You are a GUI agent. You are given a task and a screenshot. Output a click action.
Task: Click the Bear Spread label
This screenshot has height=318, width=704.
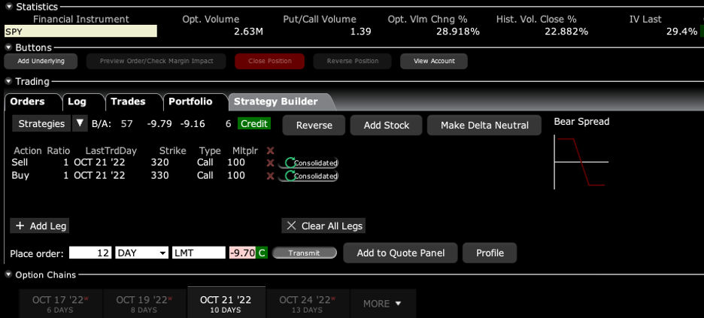[x=581, y=122]
